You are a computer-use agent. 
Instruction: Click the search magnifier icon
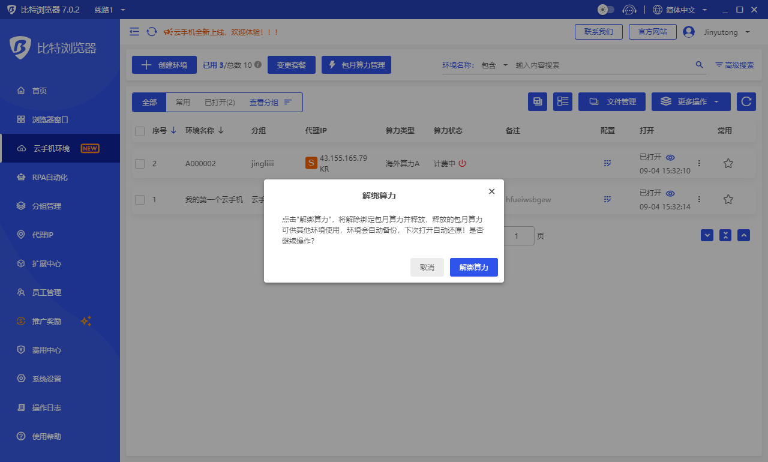point(699,65)
